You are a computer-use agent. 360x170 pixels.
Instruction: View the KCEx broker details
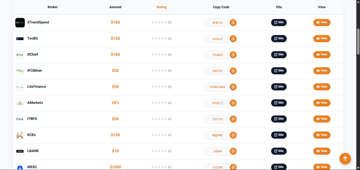point(322,135)
